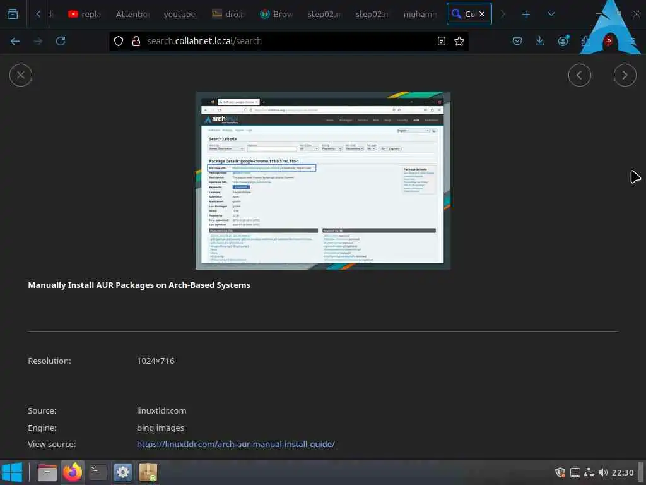The width and height of the screenshot is (646, 485).
Task: Switch to the 'Brow' tab
Action: point(276,15)
